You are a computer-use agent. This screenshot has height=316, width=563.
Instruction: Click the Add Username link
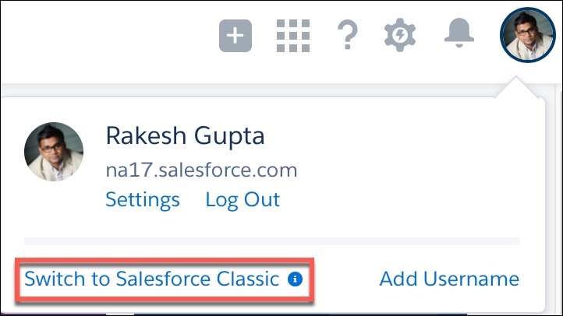click(449, 279)
